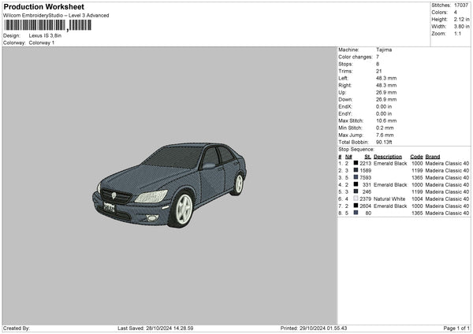Click the Colorway 1 value
Image resolution: width=473 pixels, height=334 pixels.
(42, 43)
